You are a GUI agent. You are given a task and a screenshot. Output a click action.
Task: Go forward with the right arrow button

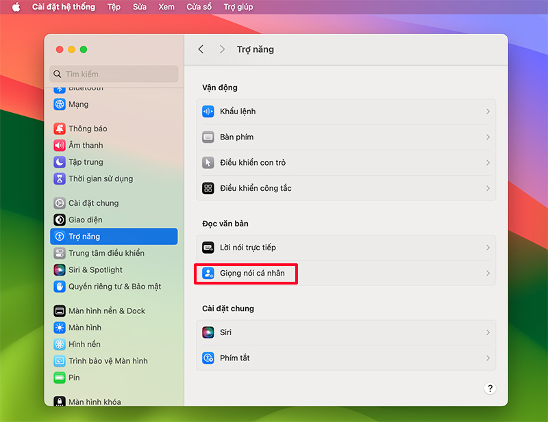(222, 49)
